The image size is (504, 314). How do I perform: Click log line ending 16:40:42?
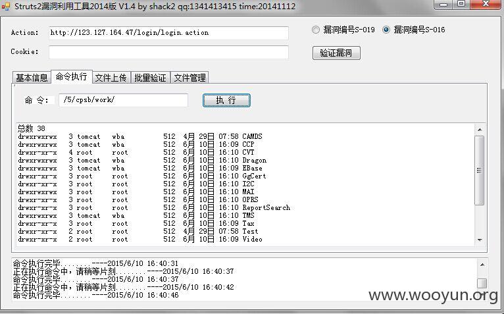[124, 287]
